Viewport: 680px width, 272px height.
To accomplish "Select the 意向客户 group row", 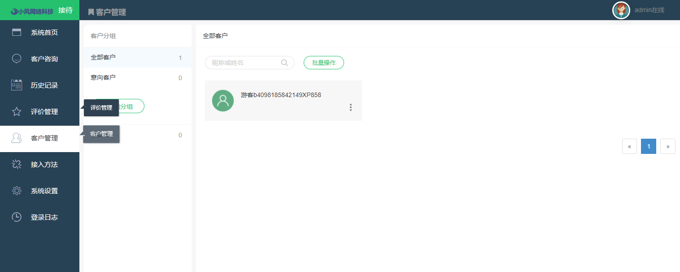I will (138, 77).
